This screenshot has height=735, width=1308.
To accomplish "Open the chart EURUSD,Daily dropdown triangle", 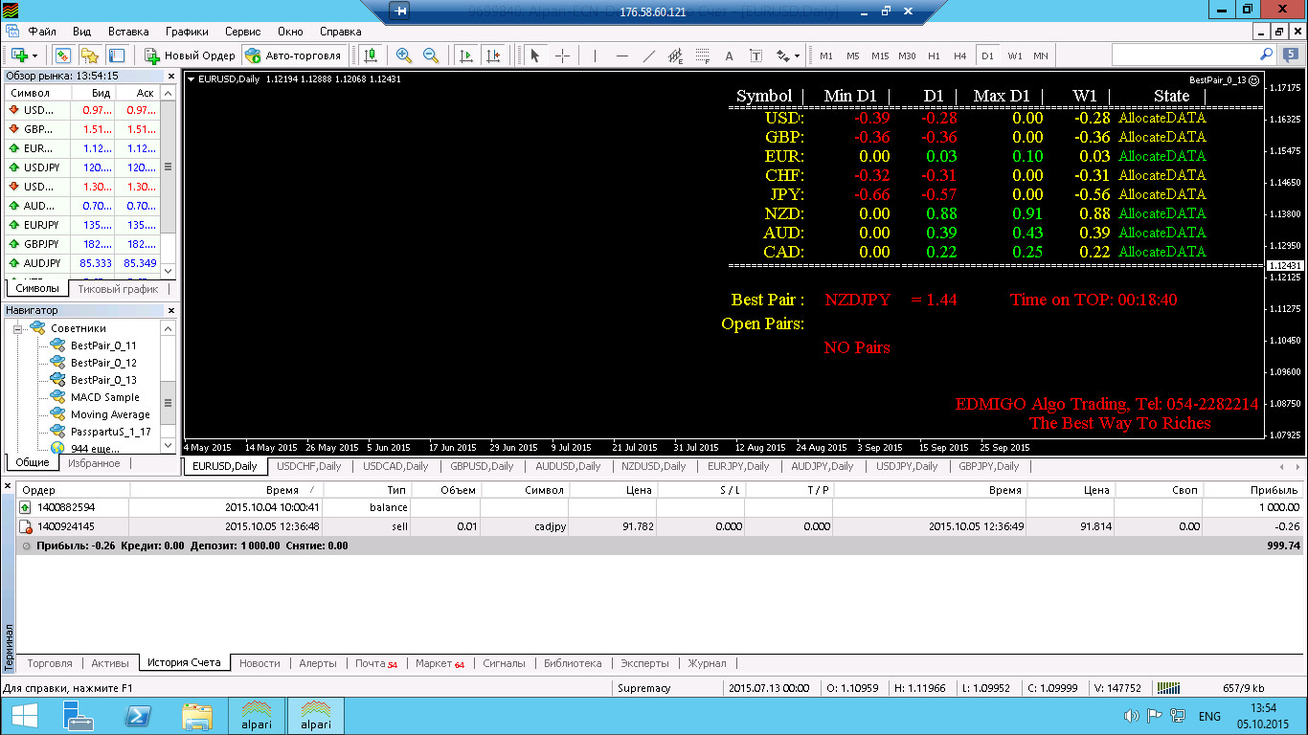I will point(191,79).
